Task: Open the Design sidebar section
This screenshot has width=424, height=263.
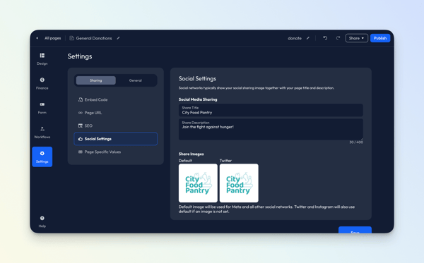Action: click(x=42, y=59)
